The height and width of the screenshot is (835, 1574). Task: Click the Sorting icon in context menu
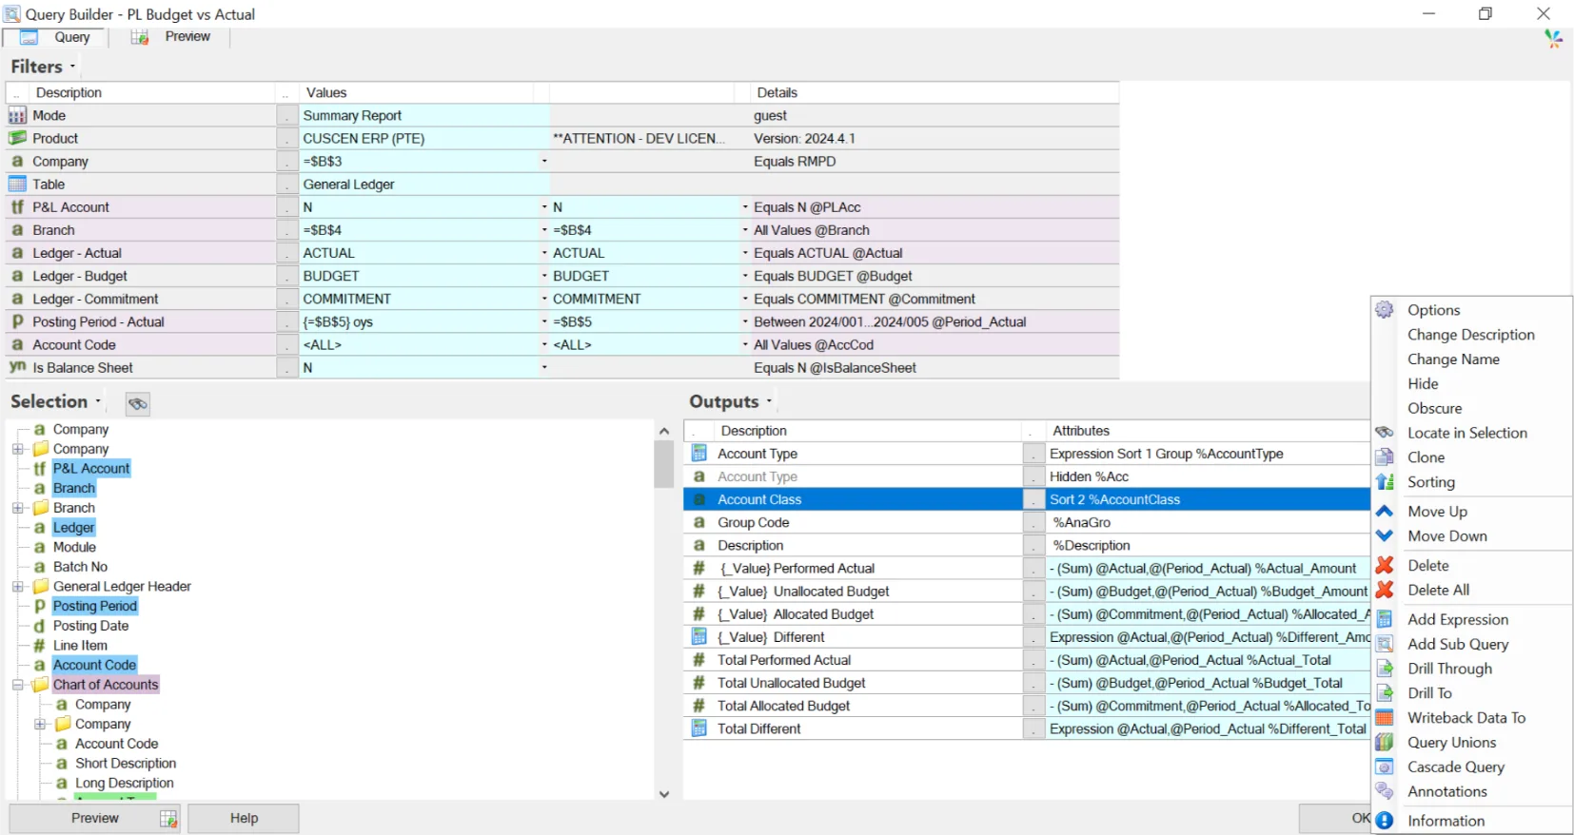click(x=1385, y=482)
